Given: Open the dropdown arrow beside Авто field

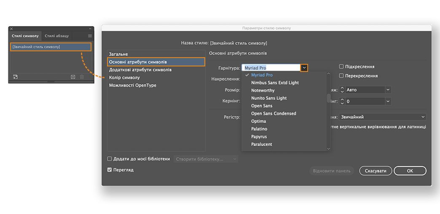Looking at the screenshot, I should pos(388,90).
